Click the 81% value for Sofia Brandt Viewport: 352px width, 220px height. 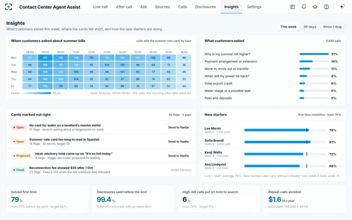click(x=333, y=142)
